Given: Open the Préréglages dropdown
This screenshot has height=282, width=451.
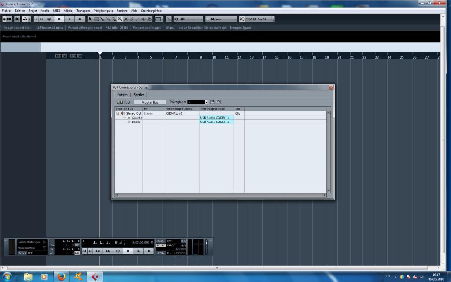Looking at the screenshot, I should 198,102.
